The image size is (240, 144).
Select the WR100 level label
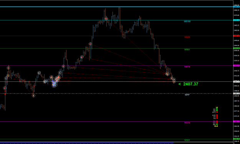(187, 22)
